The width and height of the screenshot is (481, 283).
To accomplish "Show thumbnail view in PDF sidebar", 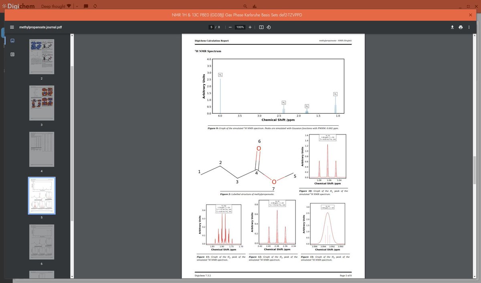I will pyautogui.click(x=12, y=41).
